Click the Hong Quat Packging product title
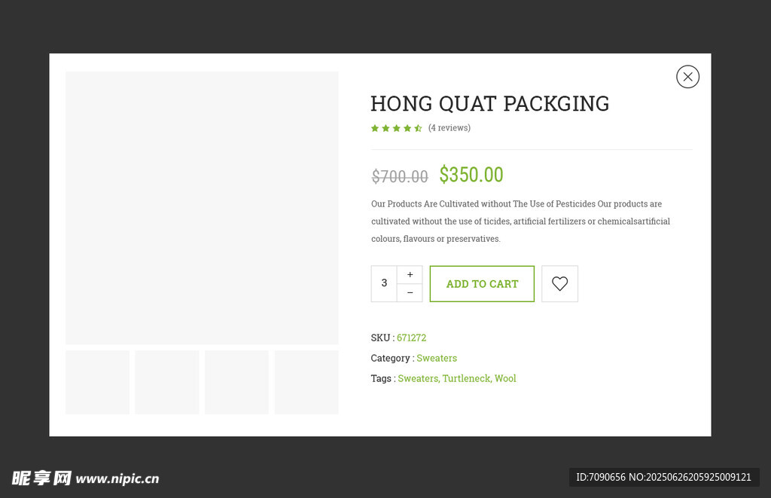 pos(489,104)
